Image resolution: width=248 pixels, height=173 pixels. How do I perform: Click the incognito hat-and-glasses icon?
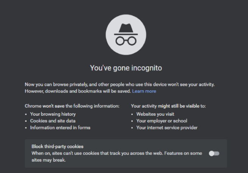(x=126, y=35)
